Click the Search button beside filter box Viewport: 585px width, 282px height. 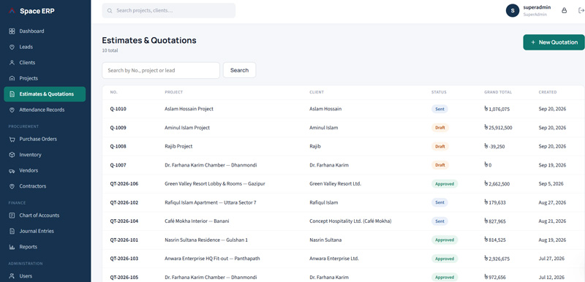click(x=240, y=70)
